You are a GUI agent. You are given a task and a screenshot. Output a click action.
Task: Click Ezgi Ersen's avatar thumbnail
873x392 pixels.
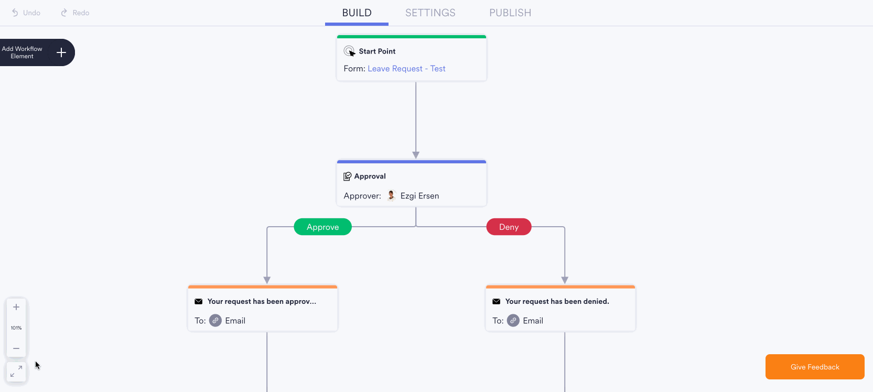tap(391, 195)
